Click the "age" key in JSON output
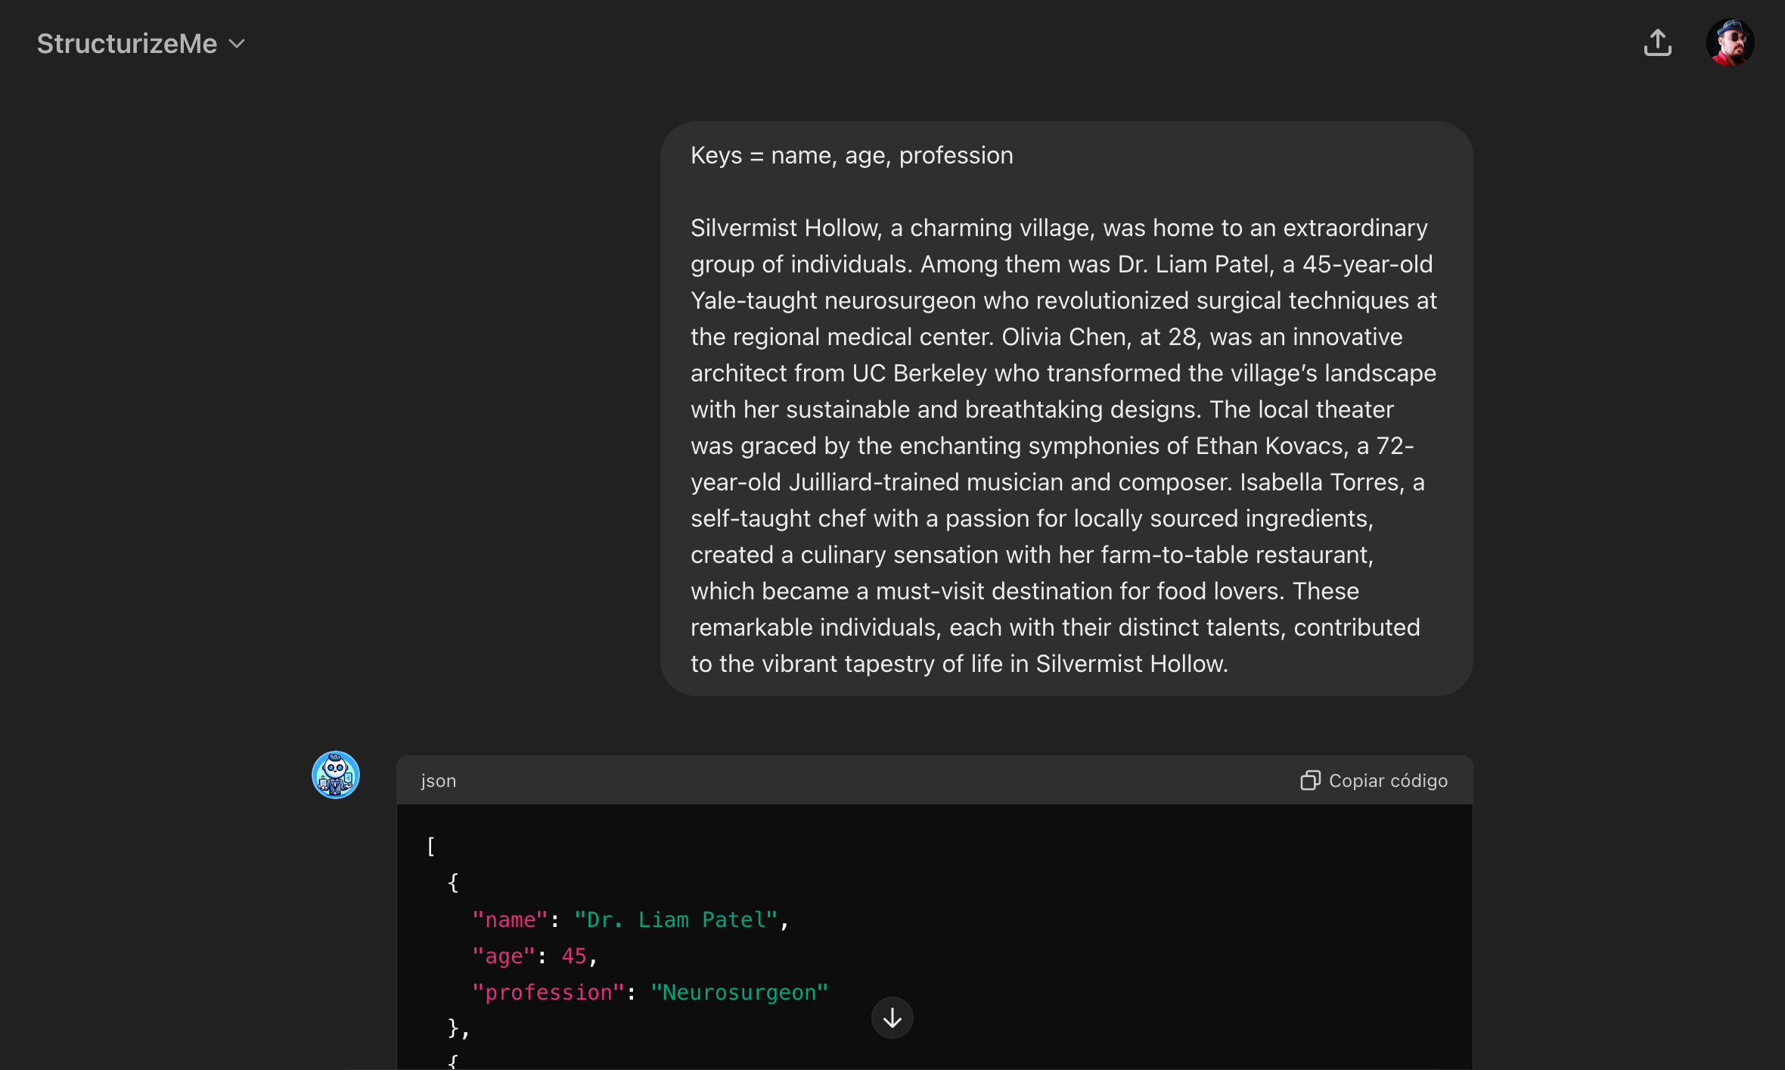The image size is (1785, 1070). [x=504, y=956]
